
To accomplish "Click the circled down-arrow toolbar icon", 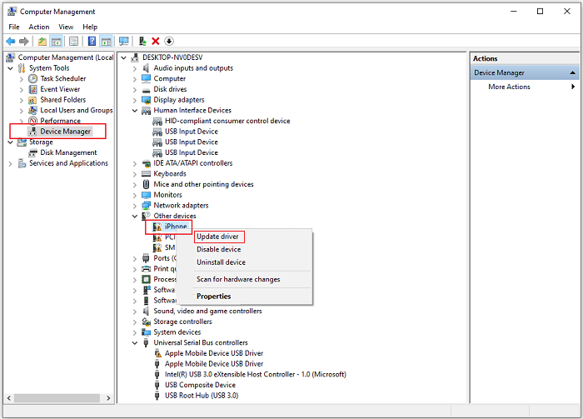I will coord(169,41).
